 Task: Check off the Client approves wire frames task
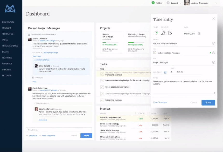(102, 87)
